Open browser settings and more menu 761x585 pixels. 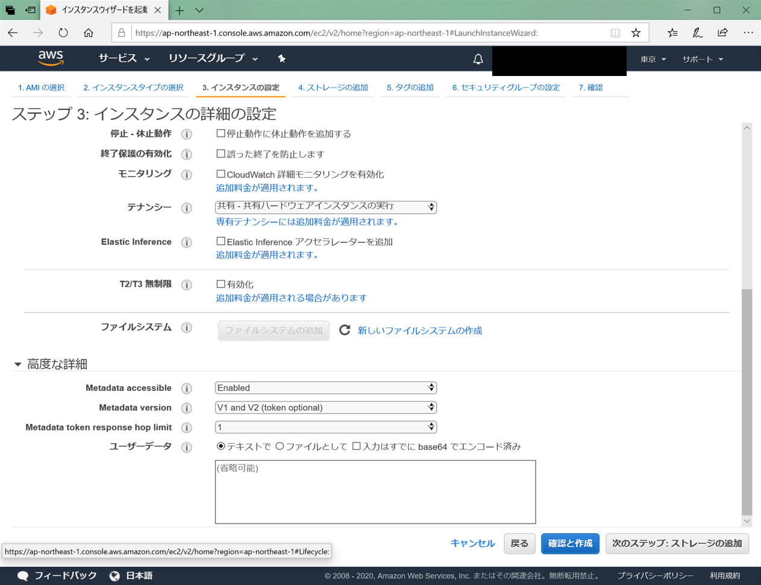tap(748, 33)
